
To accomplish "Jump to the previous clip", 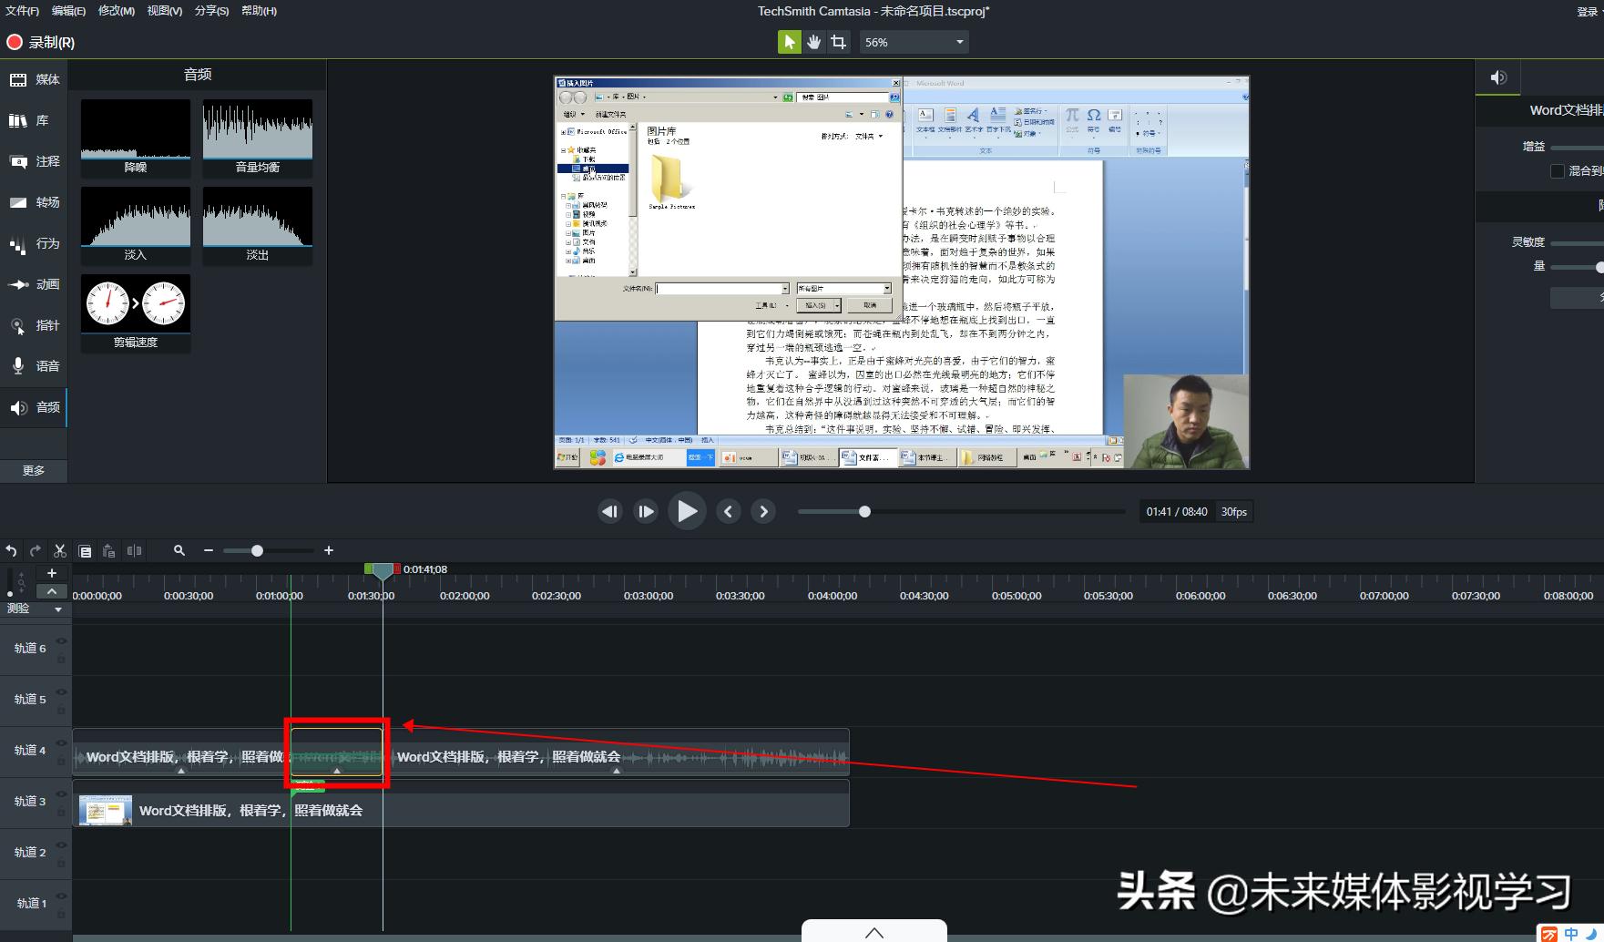I will coord(728,512).
